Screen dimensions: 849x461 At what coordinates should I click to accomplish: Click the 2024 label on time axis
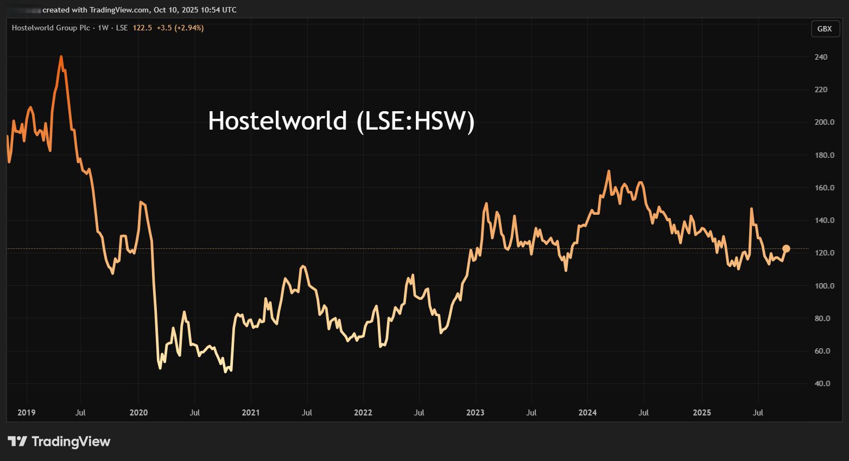pyautogui.click(x=587, y=413)
